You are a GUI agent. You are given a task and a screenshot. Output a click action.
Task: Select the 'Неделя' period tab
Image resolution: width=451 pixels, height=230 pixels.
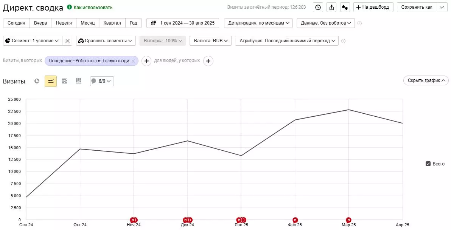[x=64, y=23]
